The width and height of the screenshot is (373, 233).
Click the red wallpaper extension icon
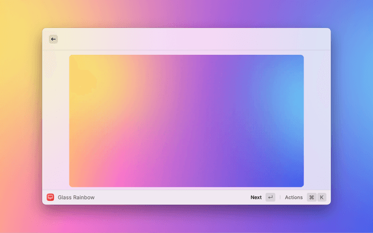coord(50,197)
